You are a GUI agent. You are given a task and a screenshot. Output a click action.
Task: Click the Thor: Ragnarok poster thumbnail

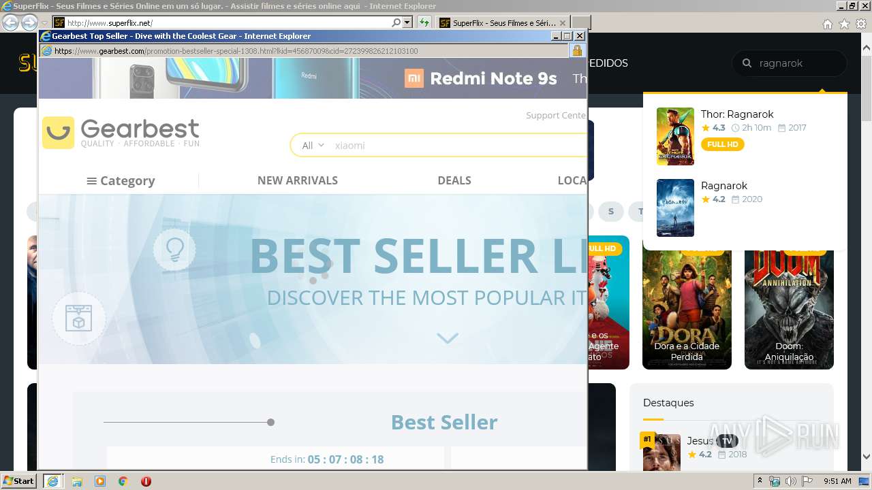675,136
